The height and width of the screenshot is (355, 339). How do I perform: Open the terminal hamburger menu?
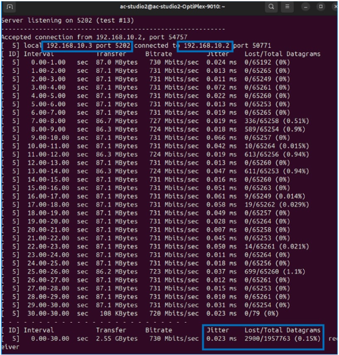(x=287, y=7)
